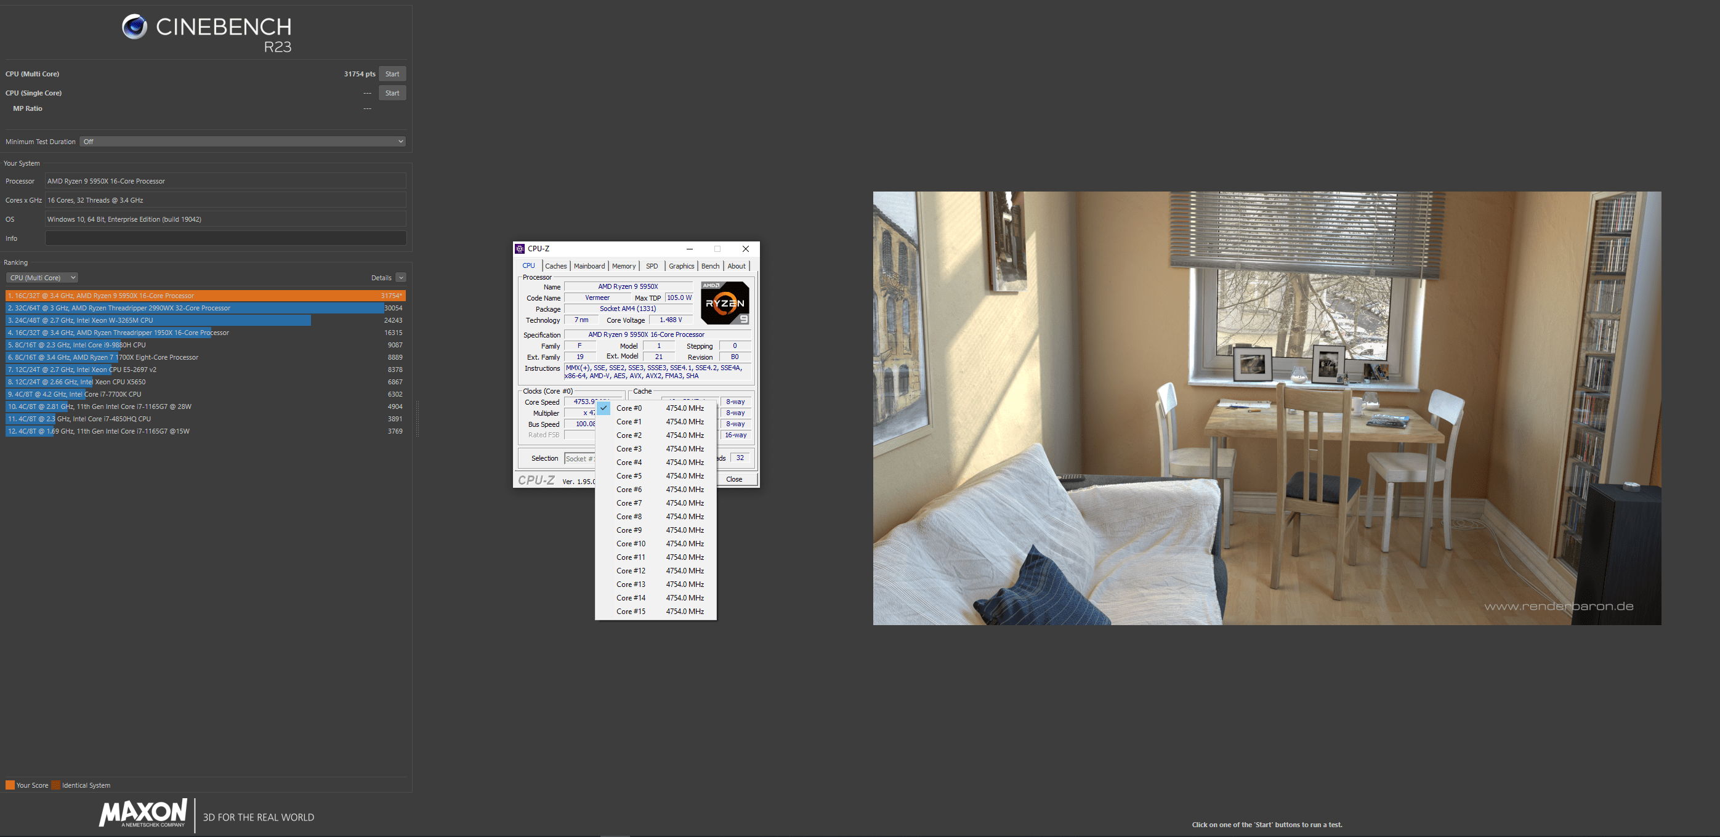Switch to the Memory tab in CPU-Z
1720x837 pixels.
[x=624, y=266]
